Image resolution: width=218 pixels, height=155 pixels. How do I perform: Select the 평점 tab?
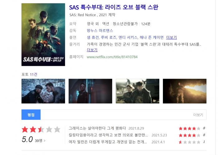point(31,115)
